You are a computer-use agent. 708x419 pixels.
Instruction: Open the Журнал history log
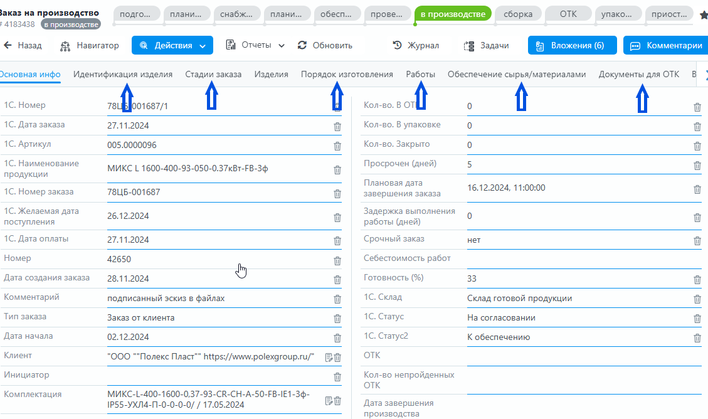point(416,46)
